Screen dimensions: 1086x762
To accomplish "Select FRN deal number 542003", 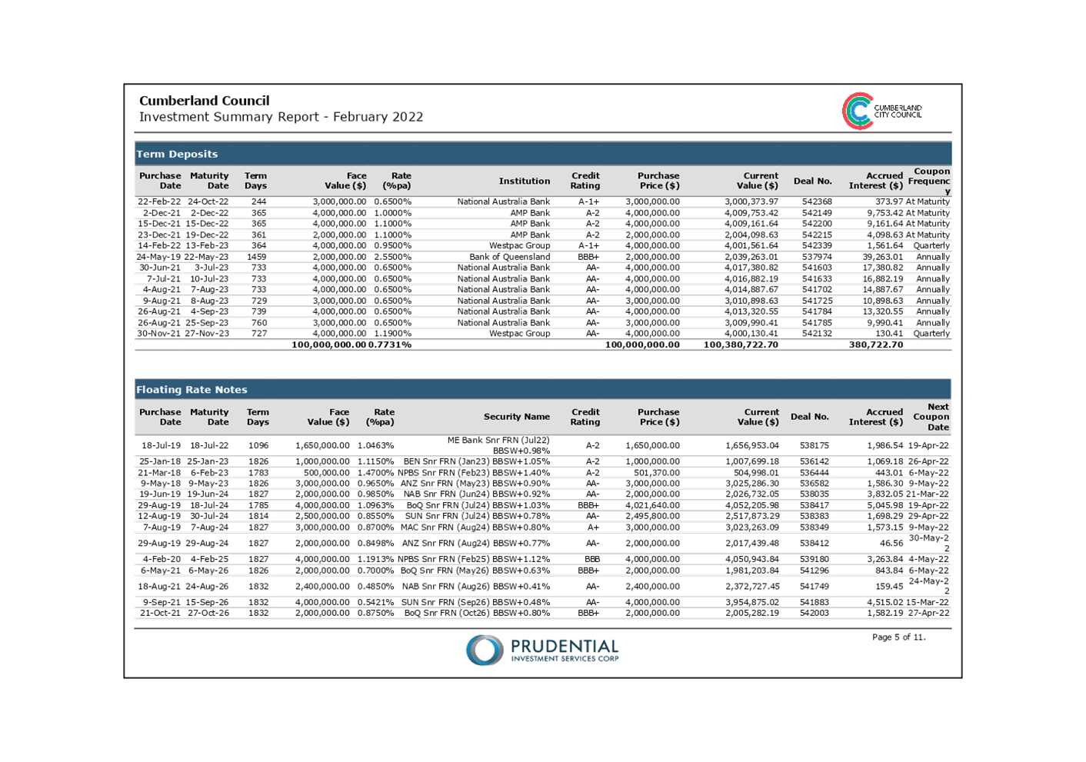I will [x=814, y=613].
